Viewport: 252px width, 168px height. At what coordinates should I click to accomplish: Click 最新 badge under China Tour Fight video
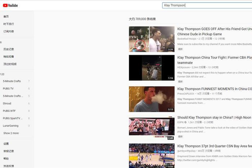point(180,81)
